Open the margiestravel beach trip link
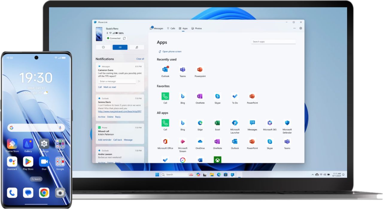 [120, 111]
